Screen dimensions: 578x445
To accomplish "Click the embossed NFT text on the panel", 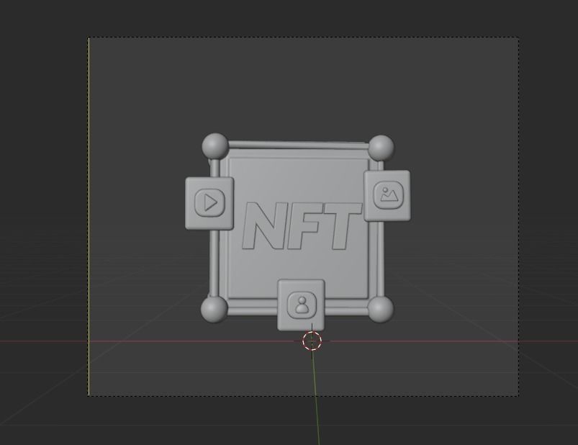I will pyautogui.click(x=302, y=225).
